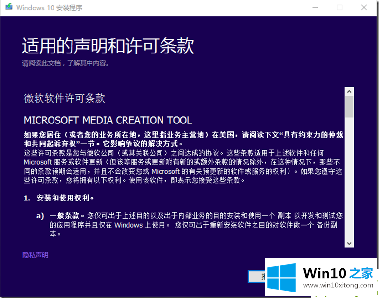Click the section title 1. 安装和使用权利
This screenshot has width=379, height=298.
tap(59, 198)
